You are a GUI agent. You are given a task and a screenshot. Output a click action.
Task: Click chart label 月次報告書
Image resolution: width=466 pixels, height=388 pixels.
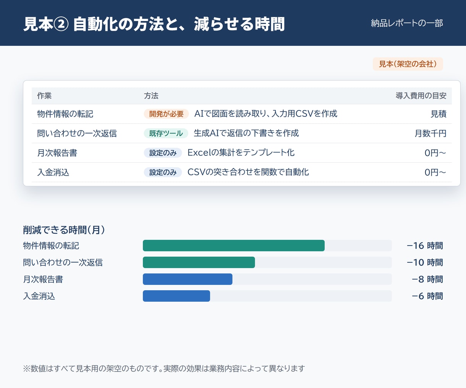(43, 279)
